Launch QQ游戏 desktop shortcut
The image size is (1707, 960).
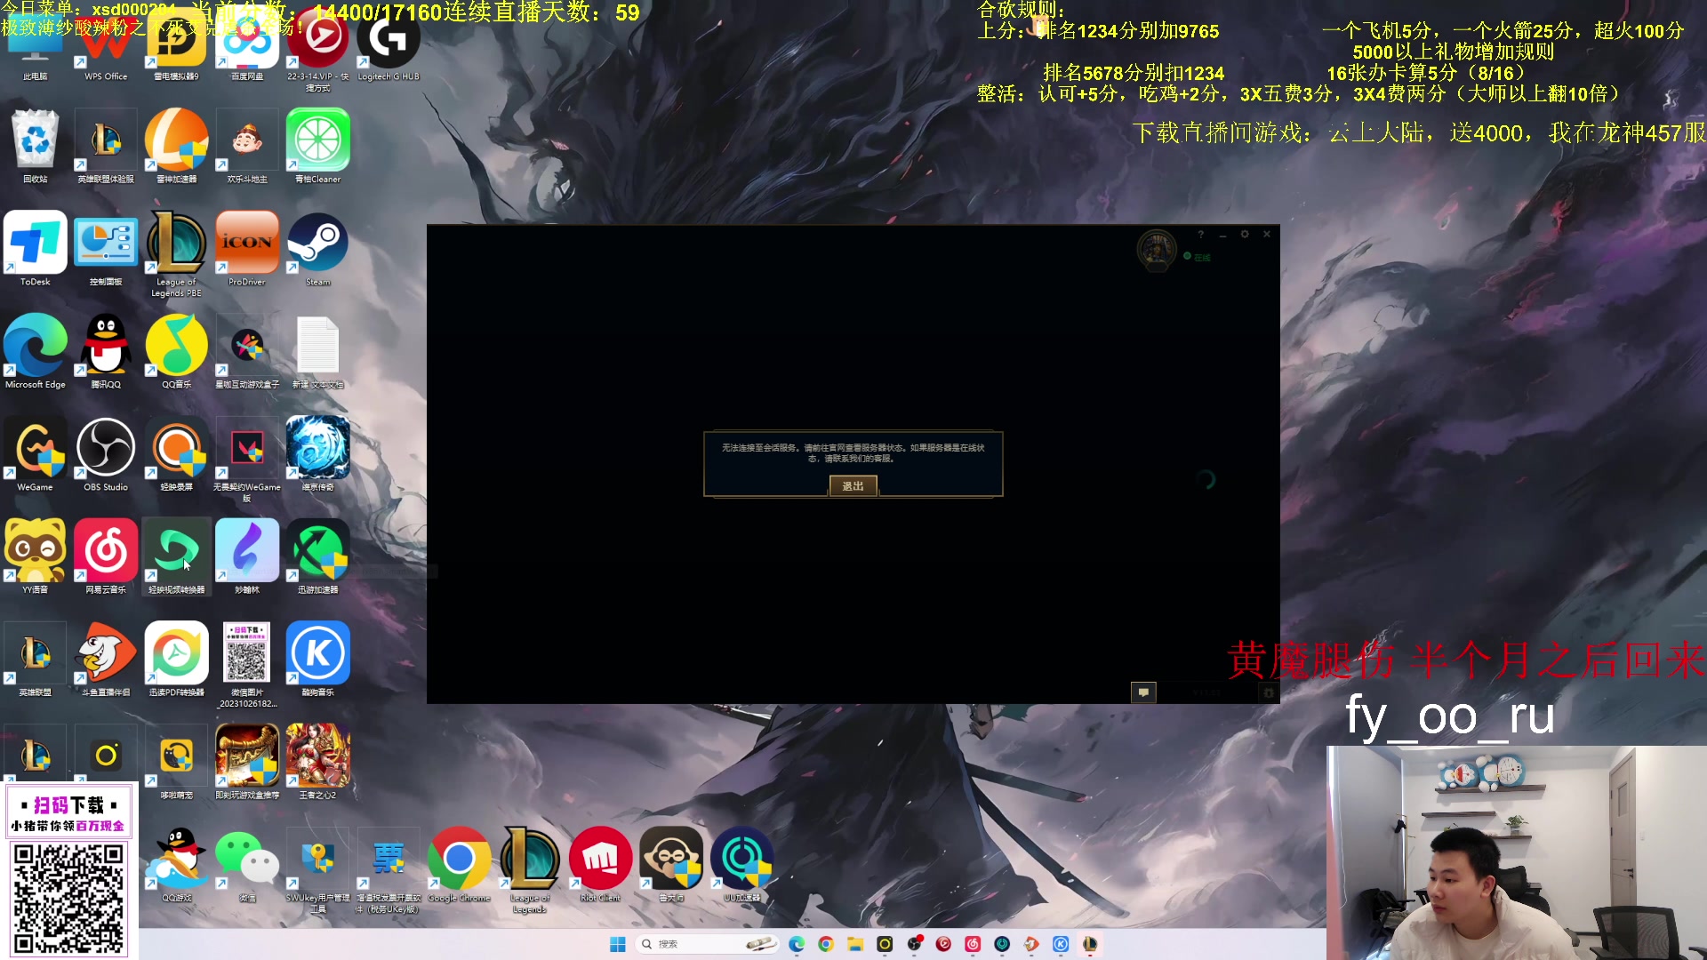pyautogui.click(x=176, y=864)
